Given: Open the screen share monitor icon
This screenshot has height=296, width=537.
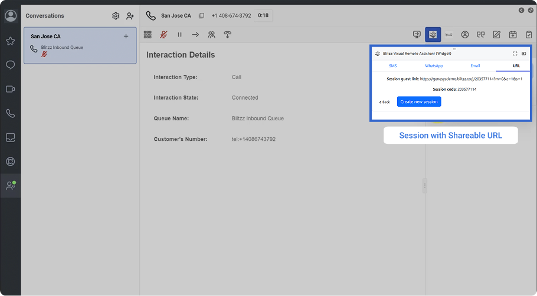Looking at the screenshot, I should click(417, 35).
